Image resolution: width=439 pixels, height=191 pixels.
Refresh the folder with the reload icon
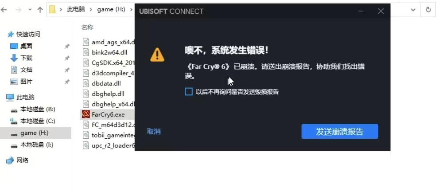coord(428,10)
